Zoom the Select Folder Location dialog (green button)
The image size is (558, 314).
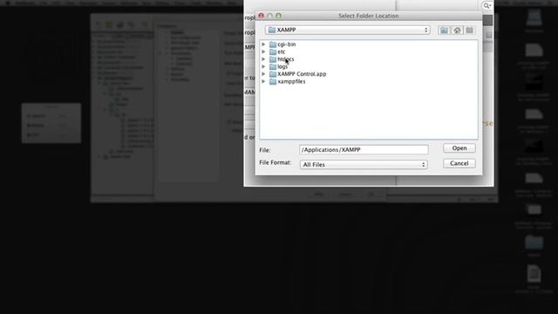(x=279, y=16)
